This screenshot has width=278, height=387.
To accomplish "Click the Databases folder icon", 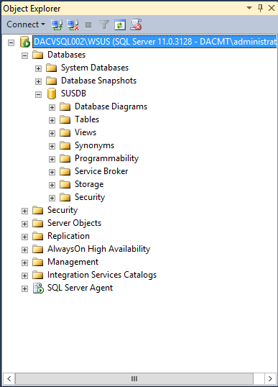I will (37, 55).
